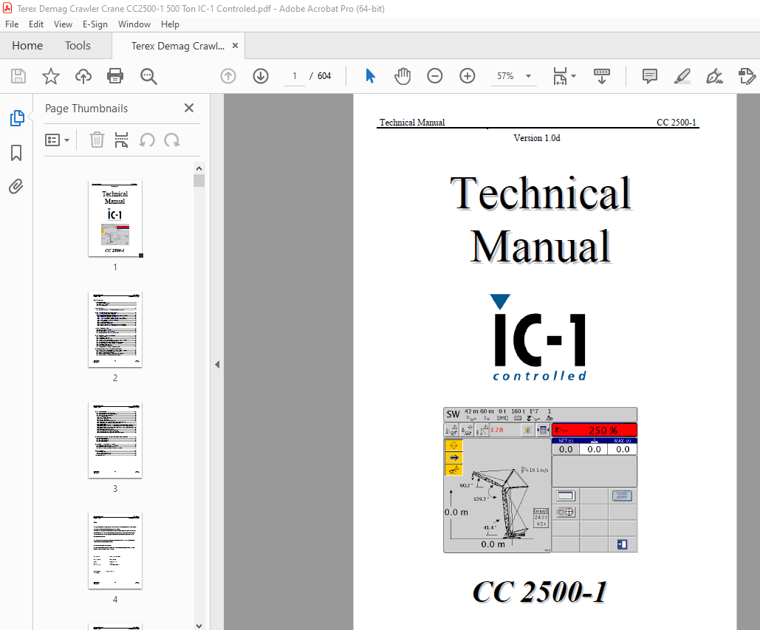The image size is (760, 630).
Task: Select the highlighter pen tool
Action: [x=682, y=76]
